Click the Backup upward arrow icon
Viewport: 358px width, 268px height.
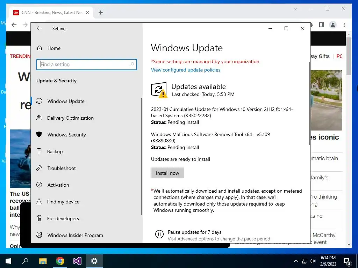point(39,151)
